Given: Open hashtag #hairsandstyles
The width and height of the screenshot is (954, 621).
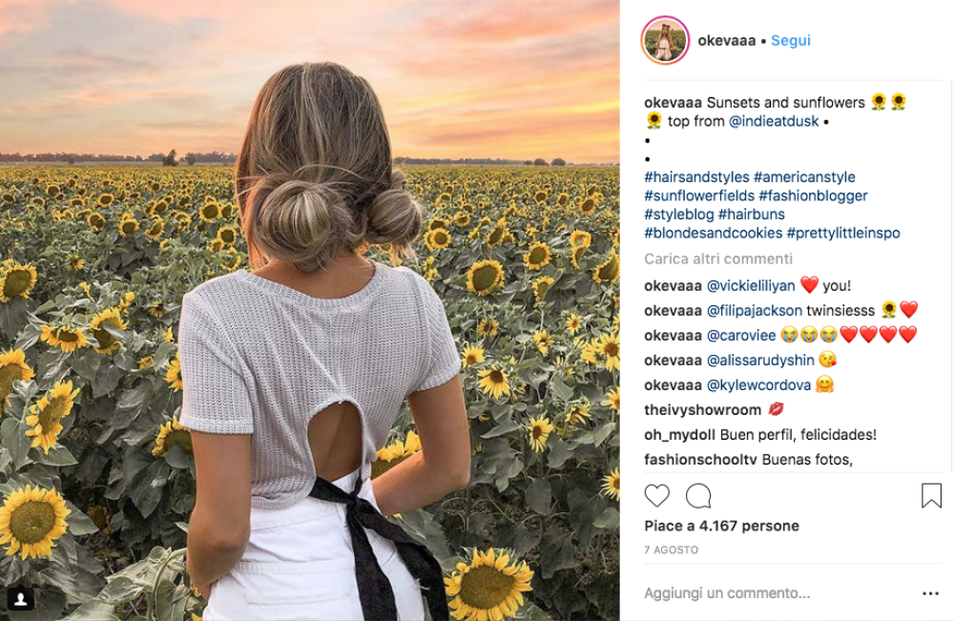Looking at the screenshot, I should coord(695,177).
